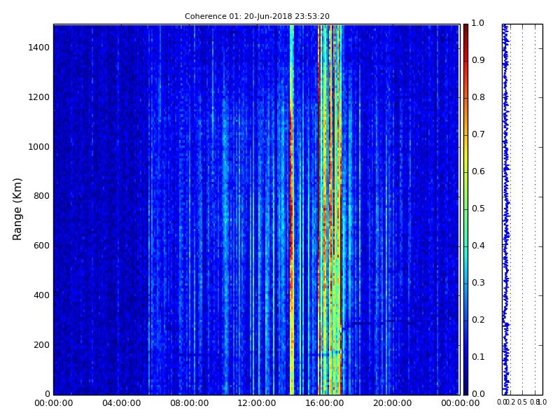Click the colorbar 1.0 label

click(478, 23)
